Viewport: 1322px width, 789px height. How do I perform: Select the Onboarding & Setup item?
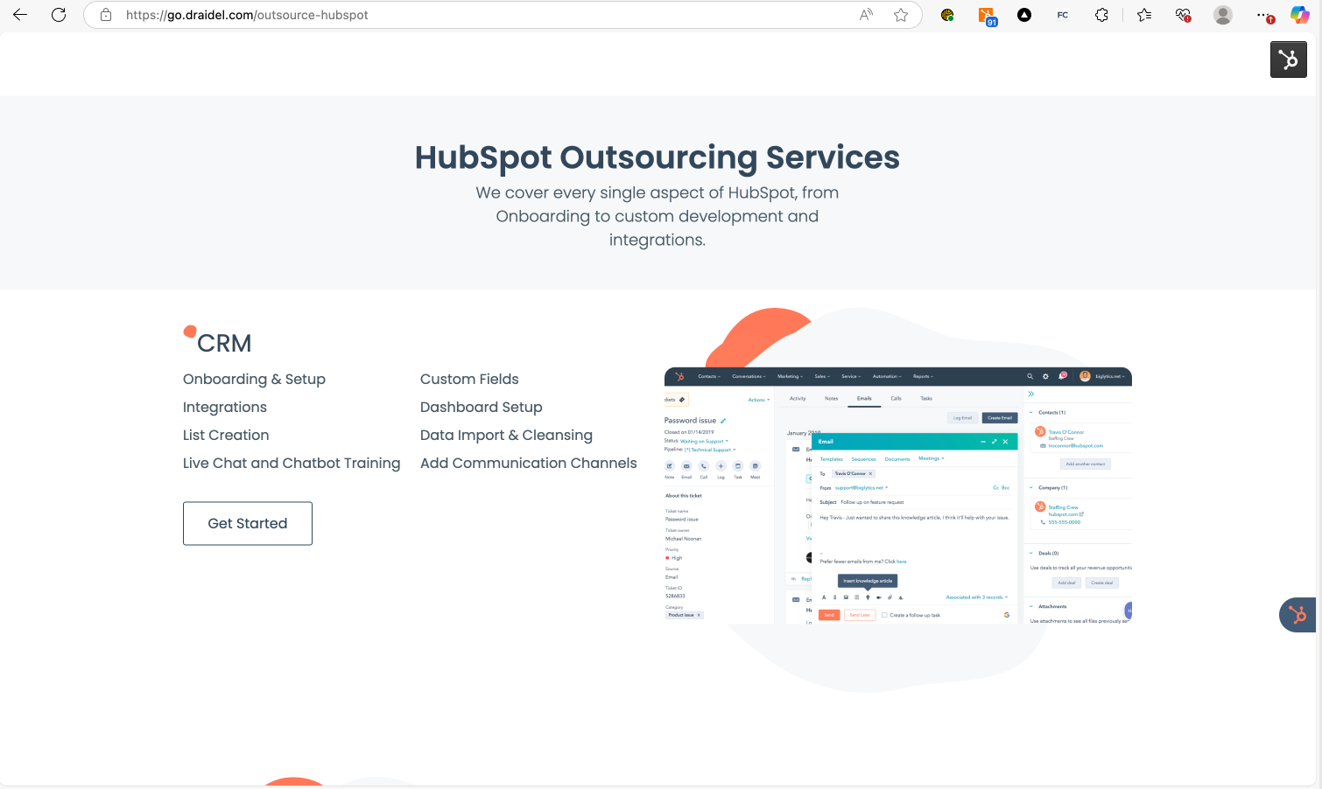coord(254,379)
